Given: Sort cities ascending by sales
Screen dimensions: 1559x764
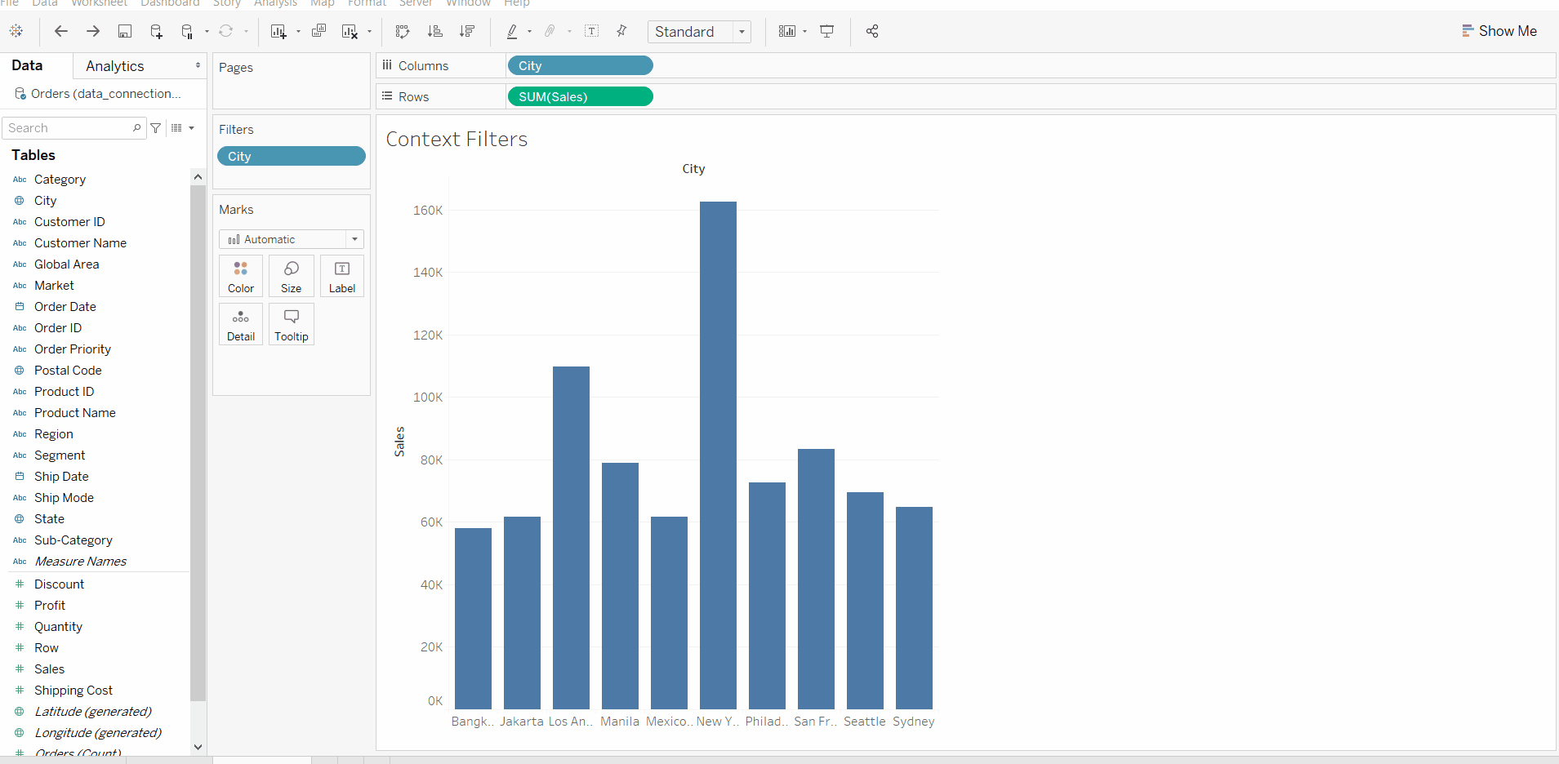Looking at the screenshot, I should click(435, 31).
